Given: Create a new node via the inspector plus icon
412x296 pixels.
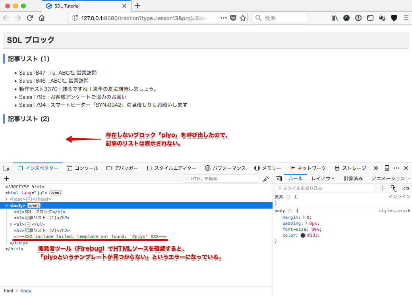Looking at the screenshot, I should (x=6, y=178).
